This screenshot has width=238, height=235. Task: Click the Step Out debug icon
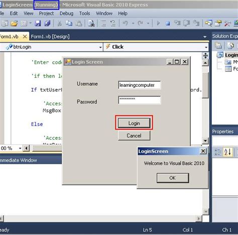coord(196,23)
